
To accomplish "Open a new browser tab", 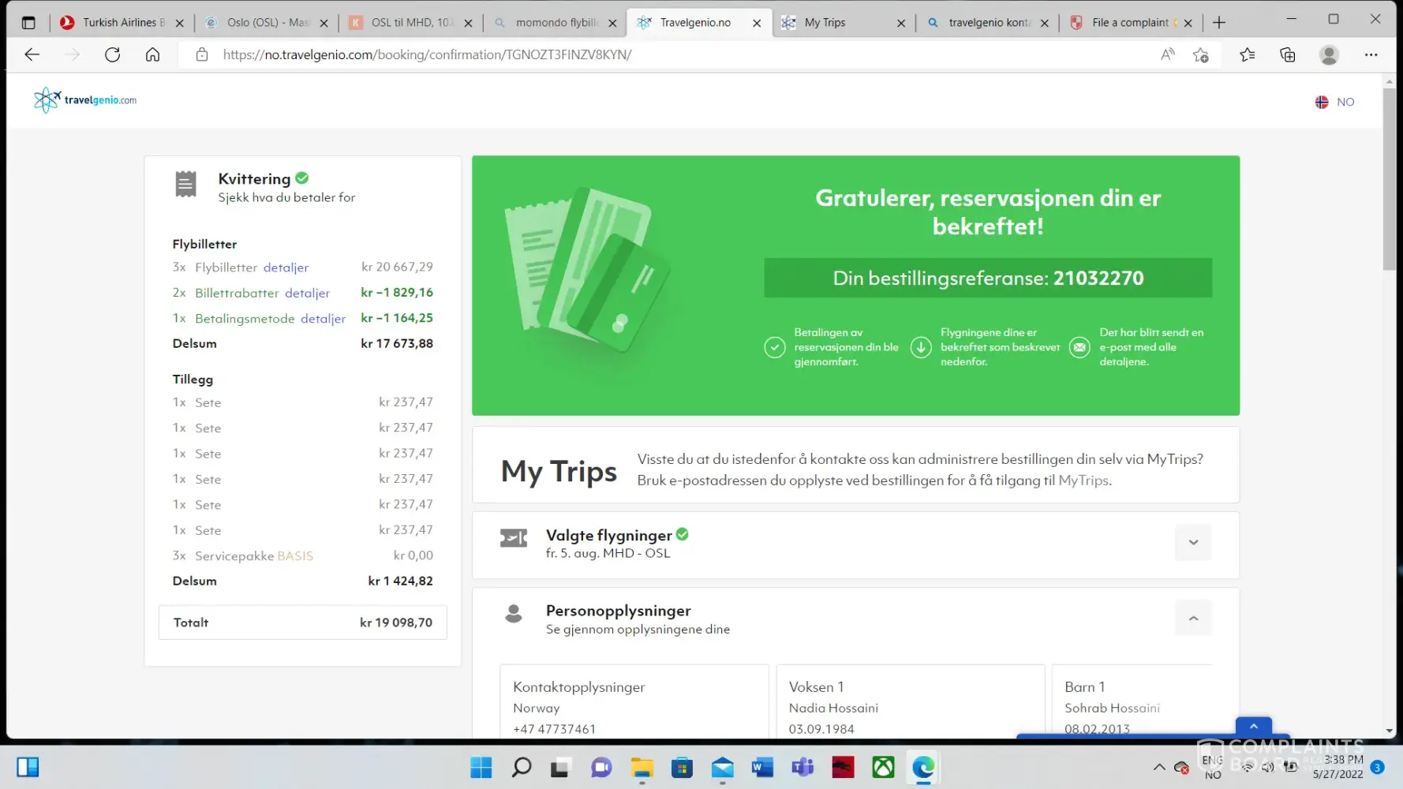I will pyautogui.click(x=1219, y=23).
